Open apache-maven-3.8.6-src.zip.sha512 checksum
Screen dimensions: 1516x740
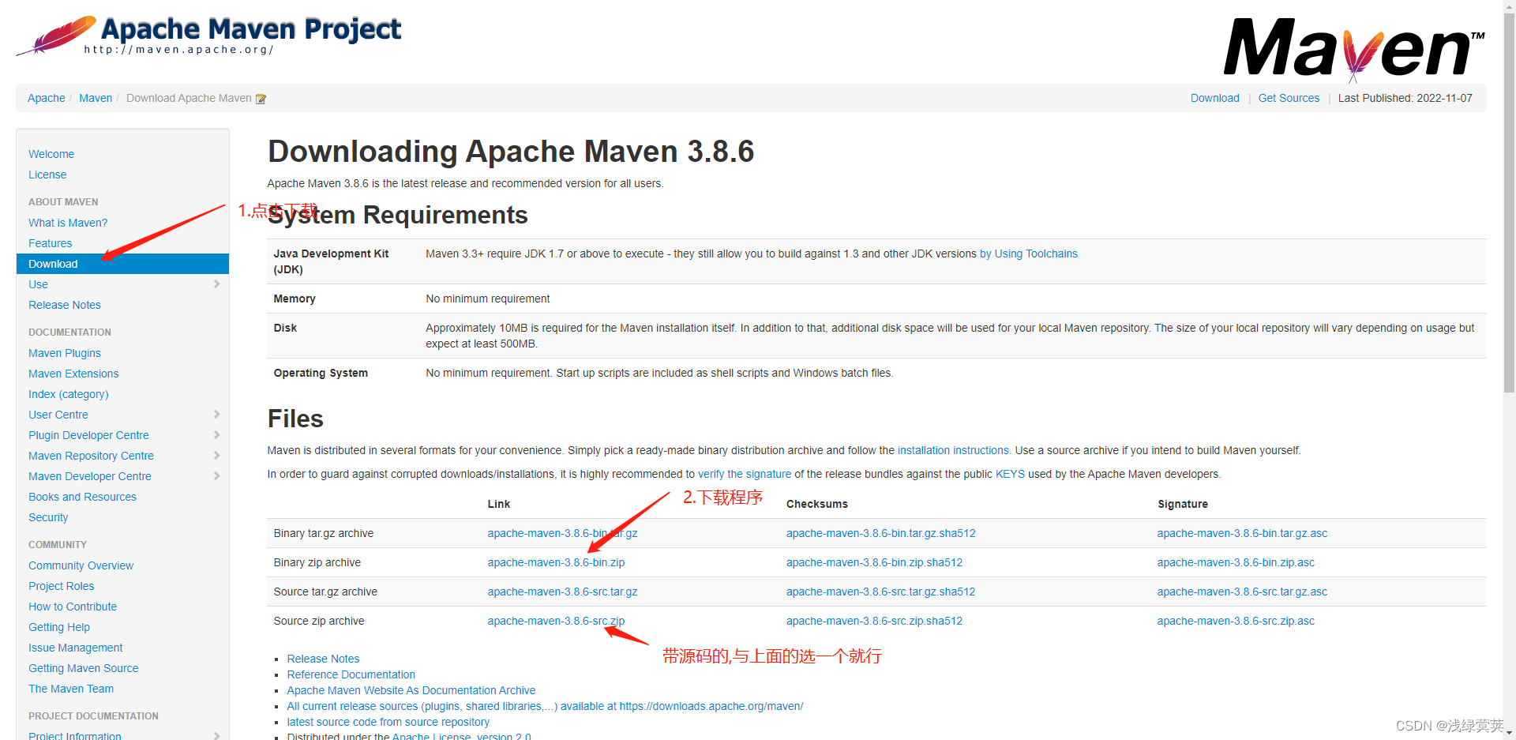(x=874, y=621)
